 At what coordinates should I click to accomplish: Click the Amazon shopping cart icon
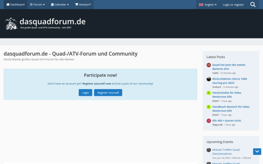tap(77, 4)
